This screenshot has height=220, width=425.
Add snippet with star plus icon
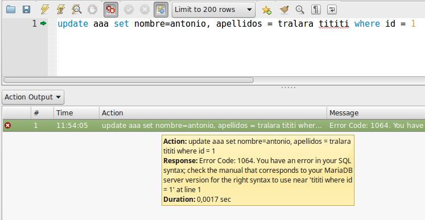point(267,10)
